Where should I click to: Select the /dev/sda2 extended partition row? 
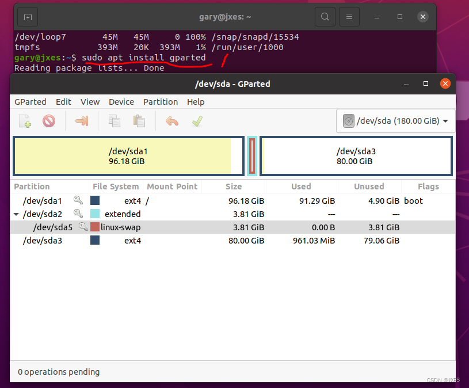(232, 214)
